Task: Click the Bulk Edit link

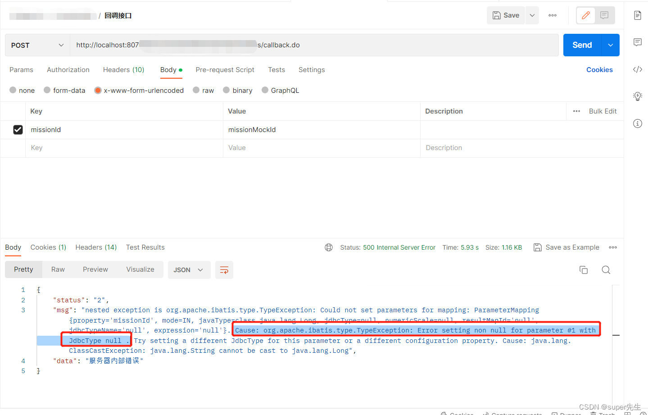Action: [x=603, y=111]
